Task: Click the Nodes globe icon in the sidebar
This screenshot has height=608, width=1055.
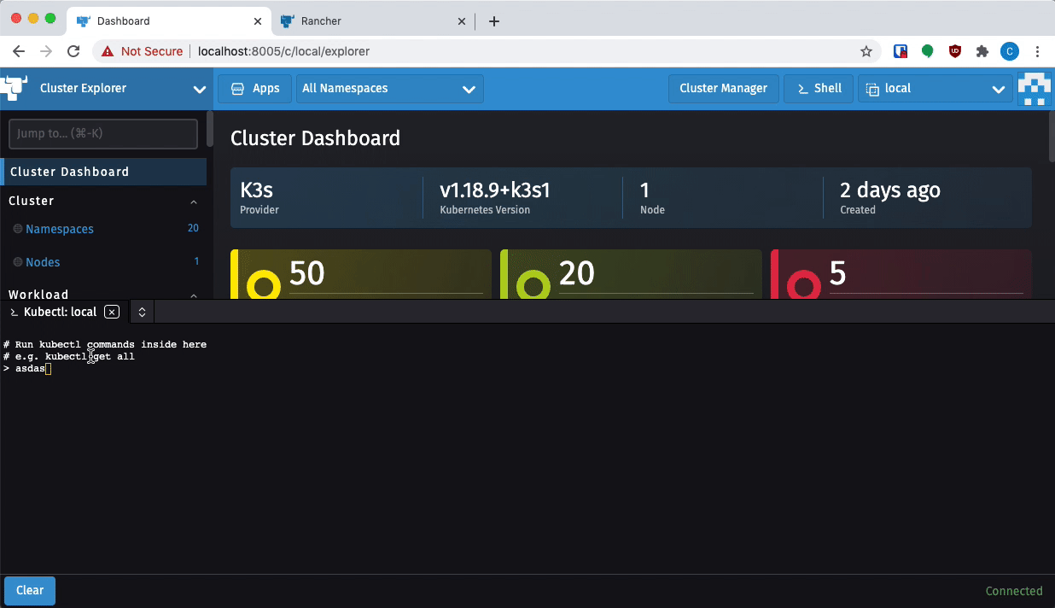Action: pyautogui.click(x=19, y=262)
